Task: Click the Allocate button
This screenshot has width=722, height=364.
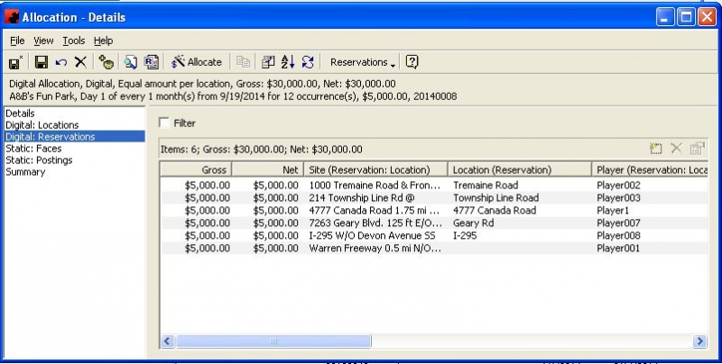Action: coord(197,62)
